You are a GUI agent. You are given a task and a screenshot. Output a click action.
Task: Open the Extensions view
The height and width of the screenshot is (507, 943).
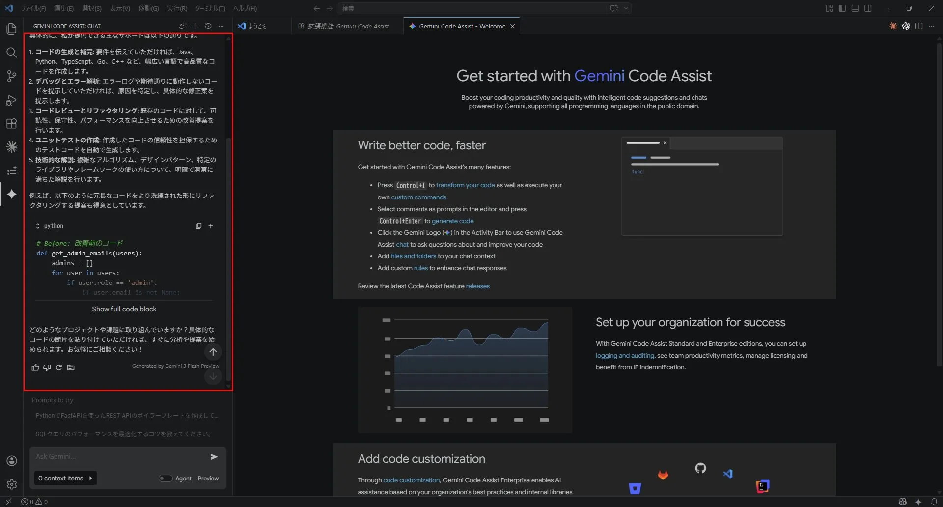[x=11, y=123]
